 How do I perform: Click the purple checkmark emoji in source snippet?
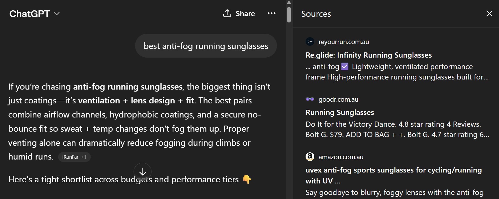(x=344, y=67)
